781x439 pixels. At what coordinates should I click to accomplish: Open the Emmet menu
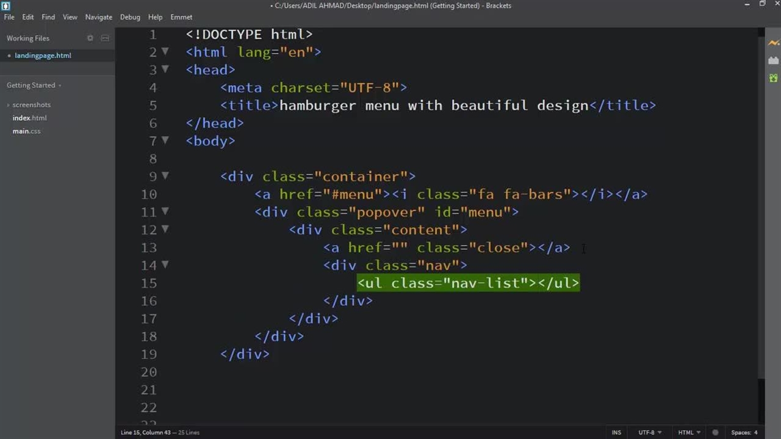coord(181,17)
